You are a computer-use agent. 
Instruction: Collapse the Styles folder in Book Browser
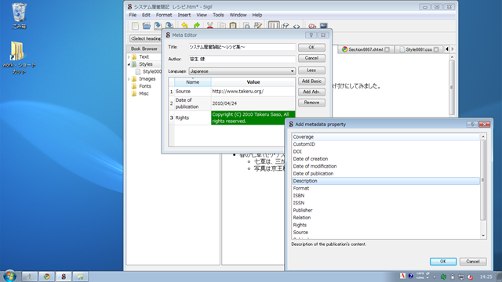click(129, 64)
